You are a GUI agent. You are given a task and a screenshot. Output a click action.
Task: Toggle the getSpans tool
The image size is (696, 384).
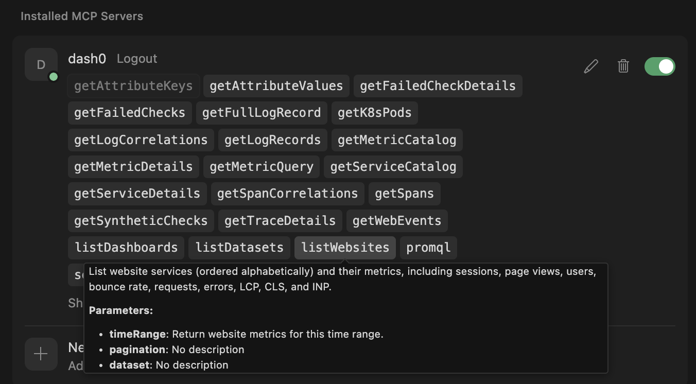pyautogui.click(x=404, y=194)
